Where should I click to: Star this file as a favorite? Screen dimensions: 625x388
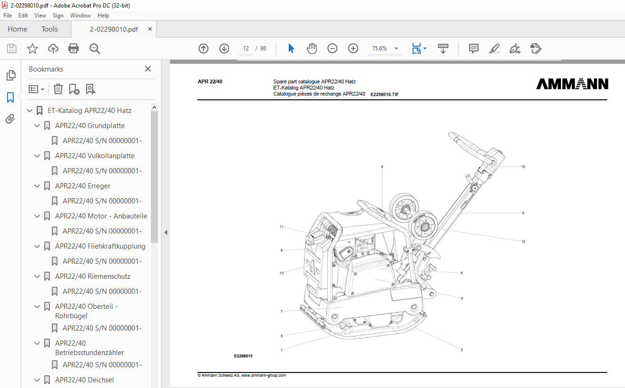click(x=32, y=48)
